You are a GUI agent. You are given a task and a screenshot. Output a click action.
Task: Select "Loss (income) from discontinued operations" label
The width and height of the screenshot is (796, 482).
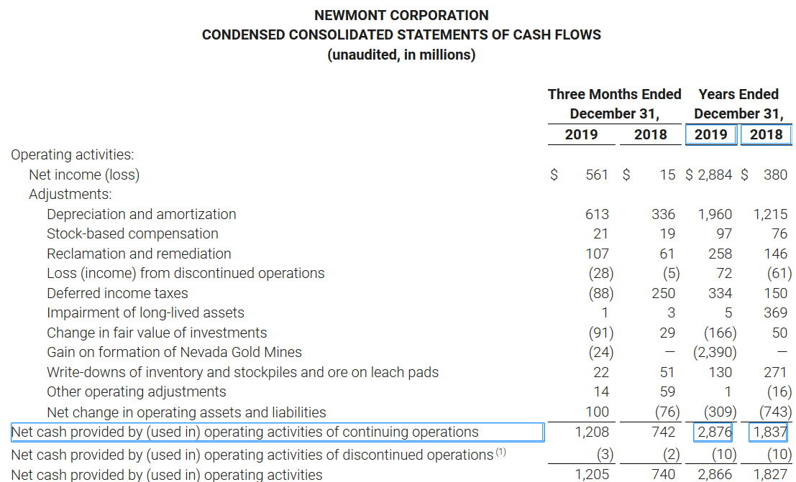(186, 273)
